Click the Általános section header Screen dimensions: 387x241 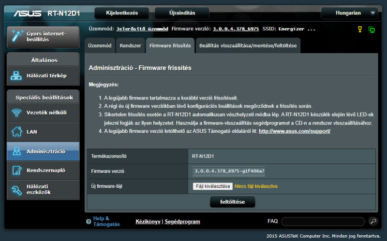point(44,60)
